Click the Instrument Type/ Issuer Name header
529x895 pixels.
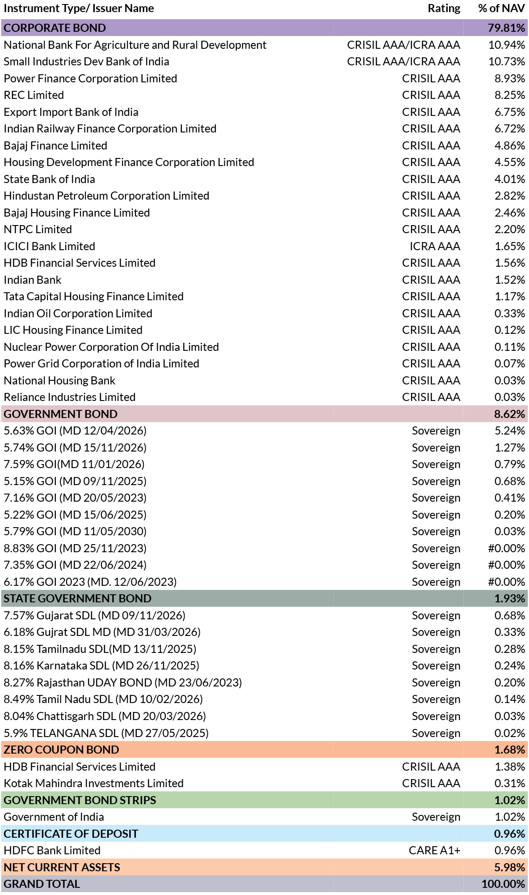point(79,9)
